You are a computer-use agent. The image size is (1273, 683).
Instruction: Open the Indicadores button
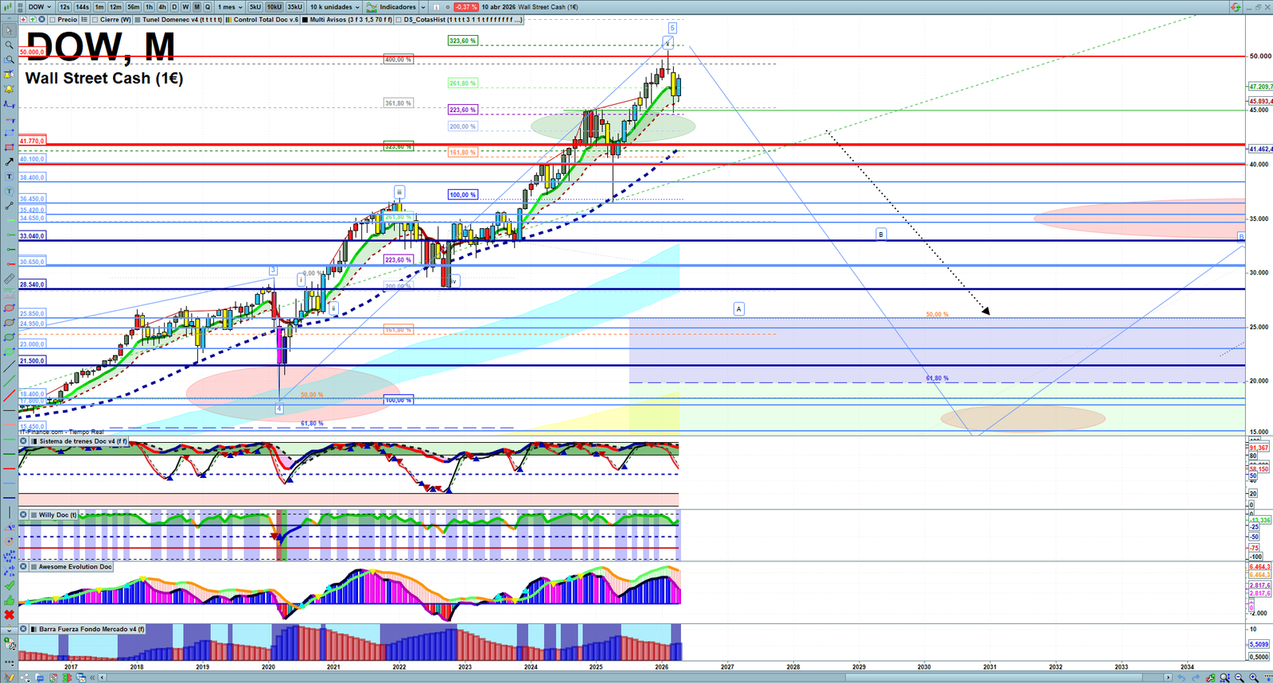coord(392,7)
